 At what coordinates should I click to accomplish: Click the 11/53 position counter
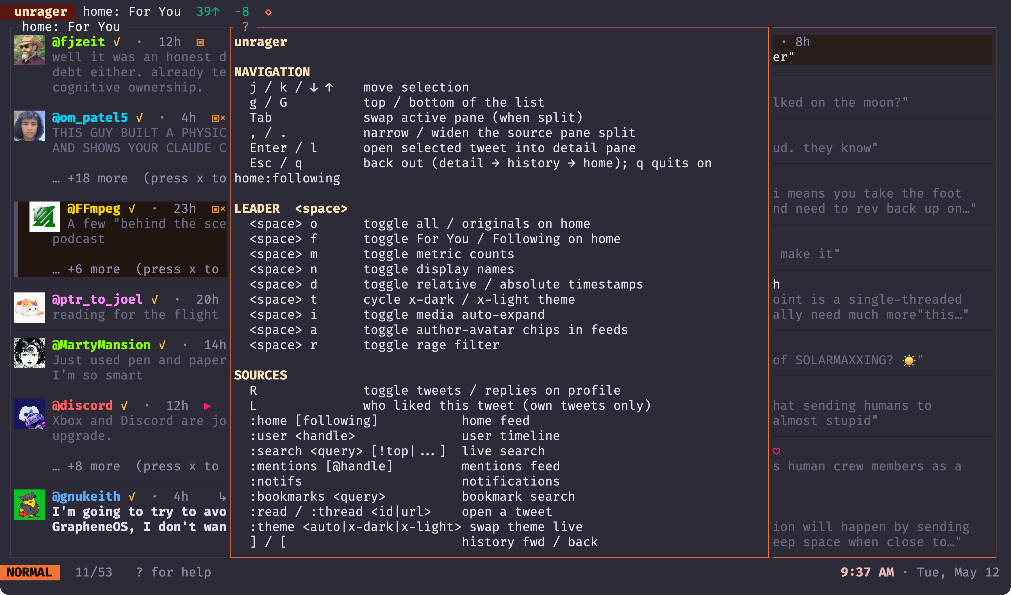94,573
